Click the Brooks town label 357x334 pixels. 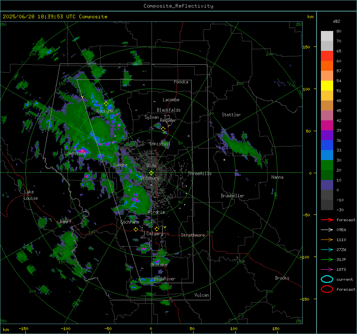point(282,278)
